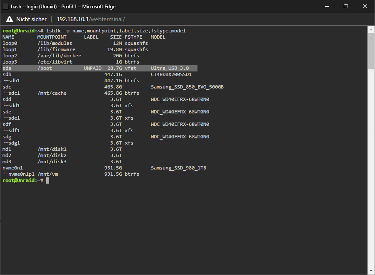
Task: Click the loop0 device name
Action: click(10, 43)
